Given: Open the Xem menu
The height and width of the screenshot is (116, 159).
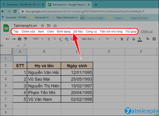Looking at the screenshot, I should (x=41, y=32).
